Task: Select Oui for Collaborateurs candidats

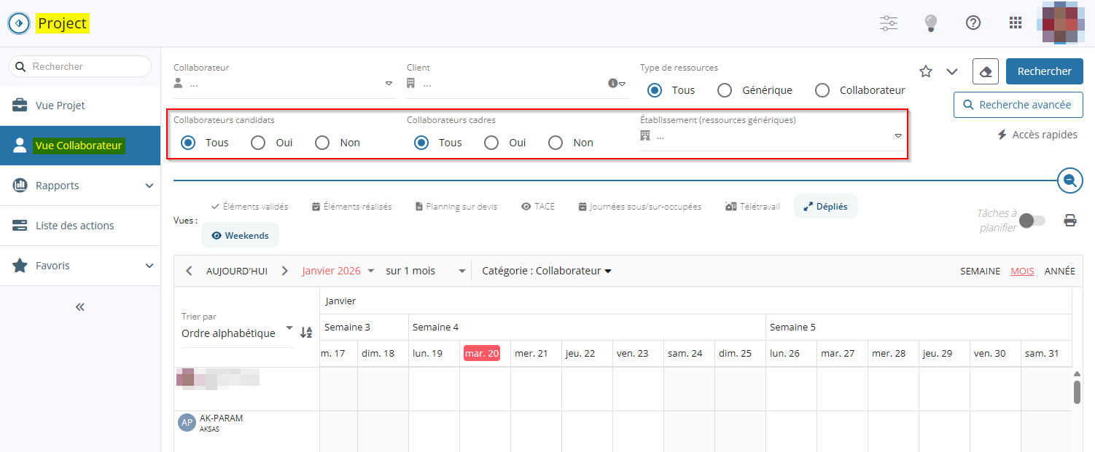Action: click(x=258, y=143)
